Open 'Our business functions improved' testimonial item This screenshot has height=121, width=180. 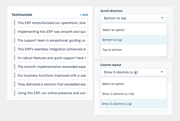[x=50, y=75]
